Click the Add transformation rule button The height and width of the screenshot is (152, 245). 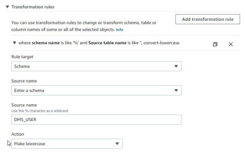207,19
